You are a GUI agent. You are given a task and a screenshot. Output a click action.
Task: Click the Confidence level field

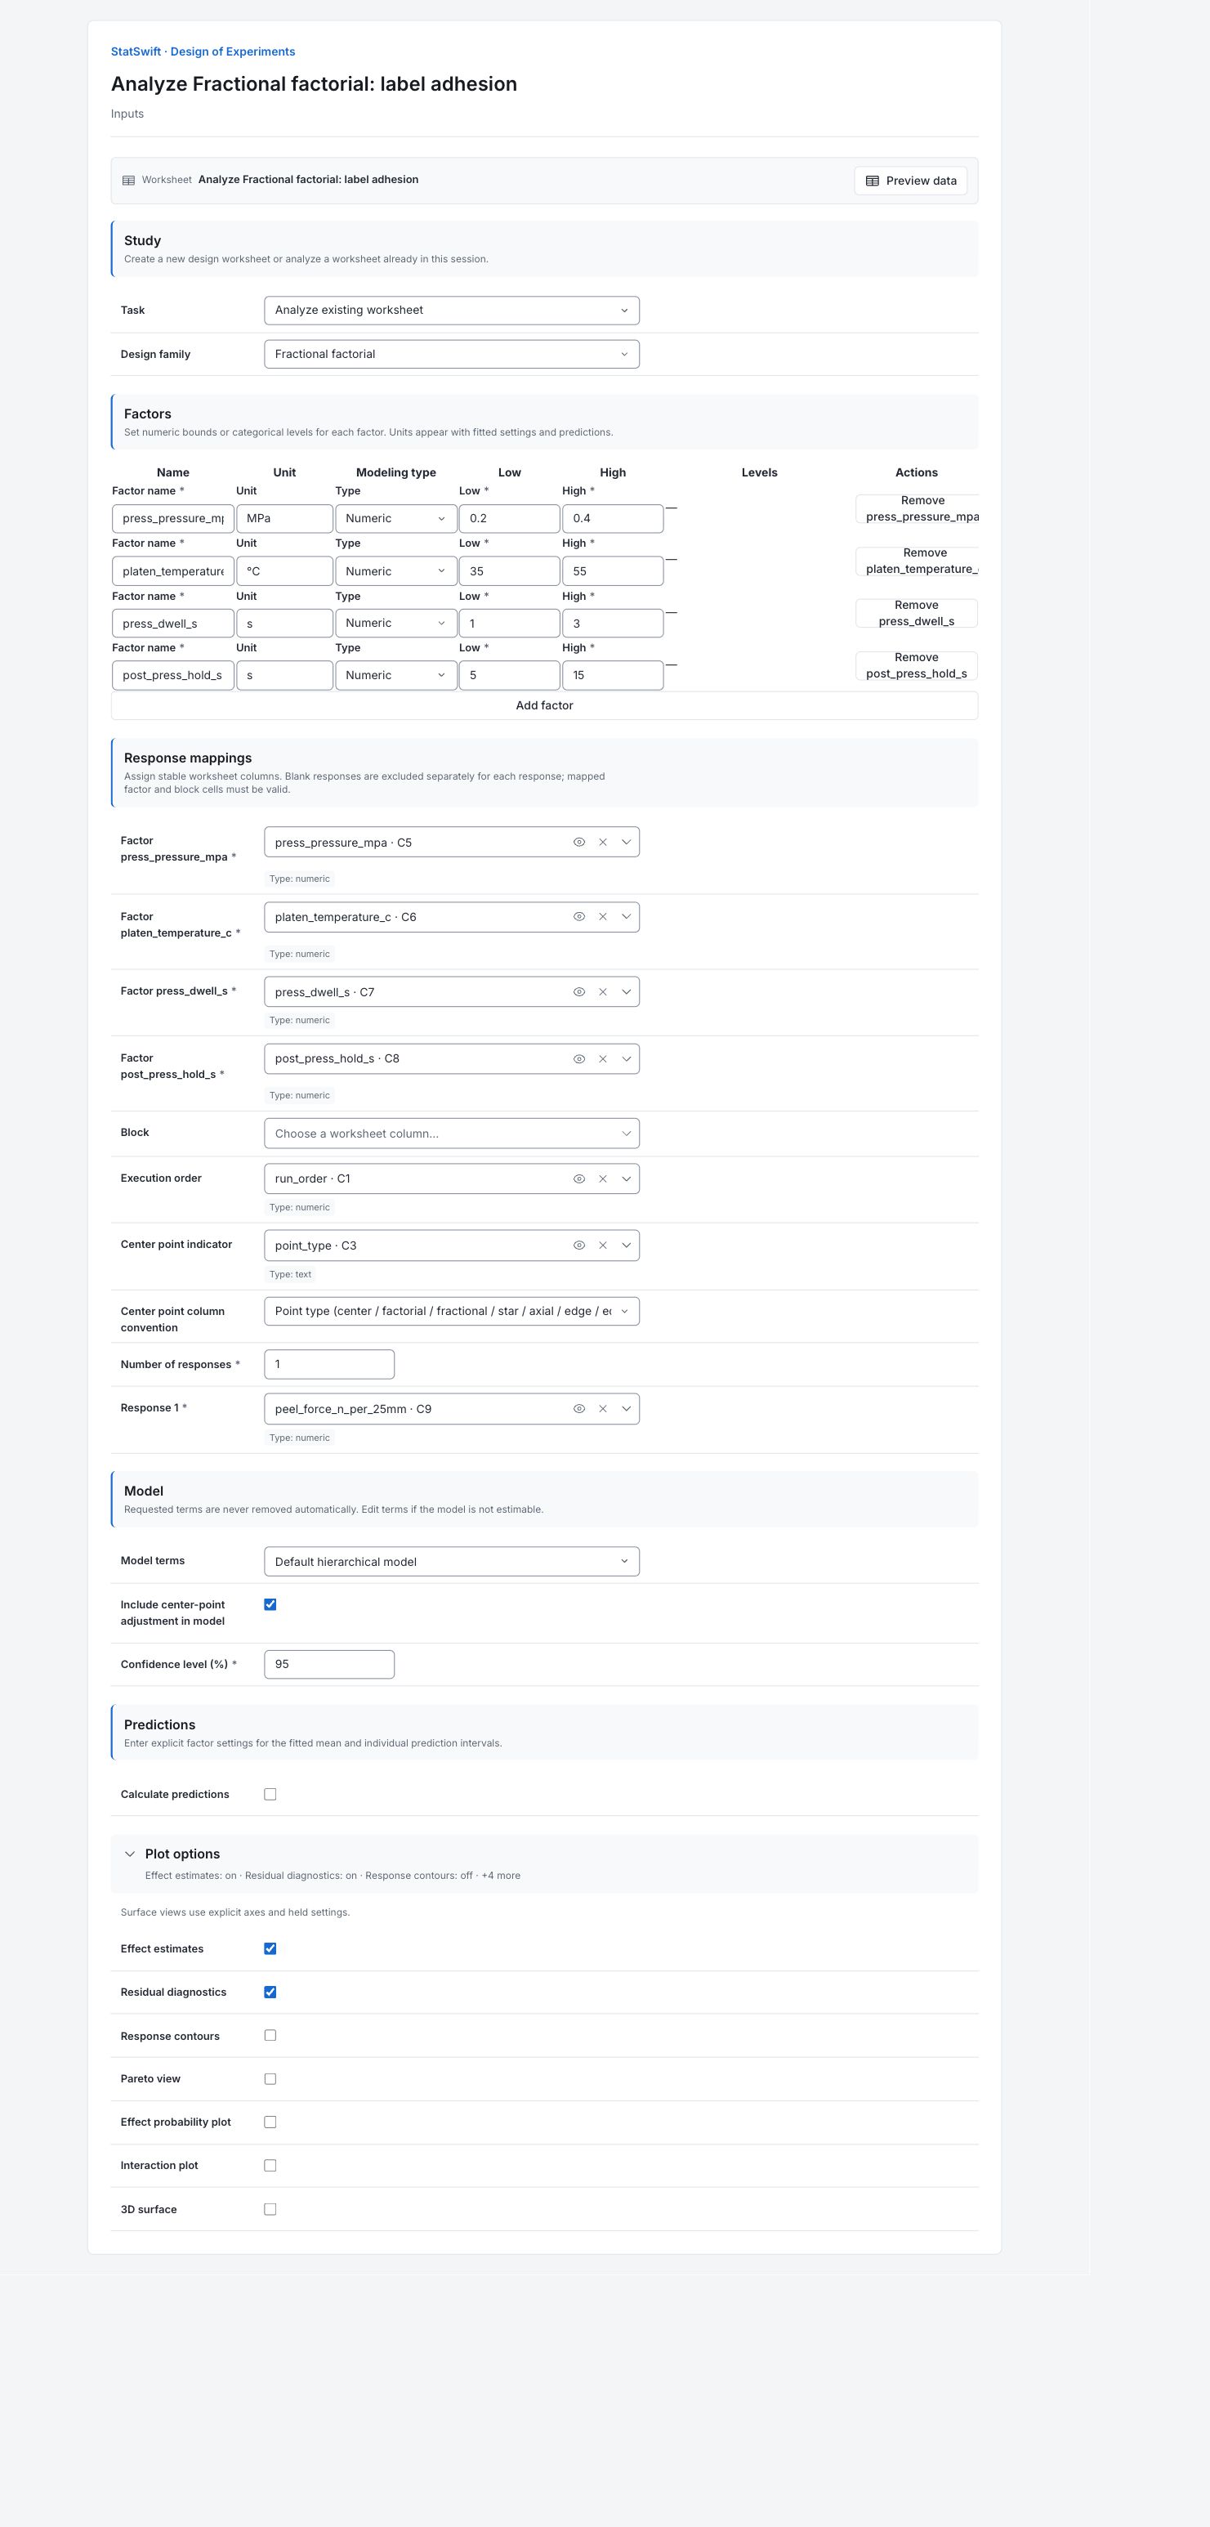(329, 1664)
